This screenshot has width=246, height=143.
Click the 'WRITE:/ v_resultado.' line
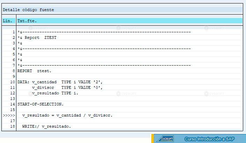coord(47,126)
